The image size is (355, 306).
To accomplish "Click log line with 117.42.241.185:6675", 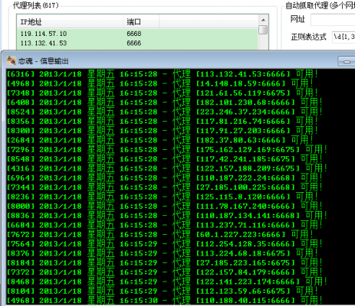I will (x=165, y=159).
